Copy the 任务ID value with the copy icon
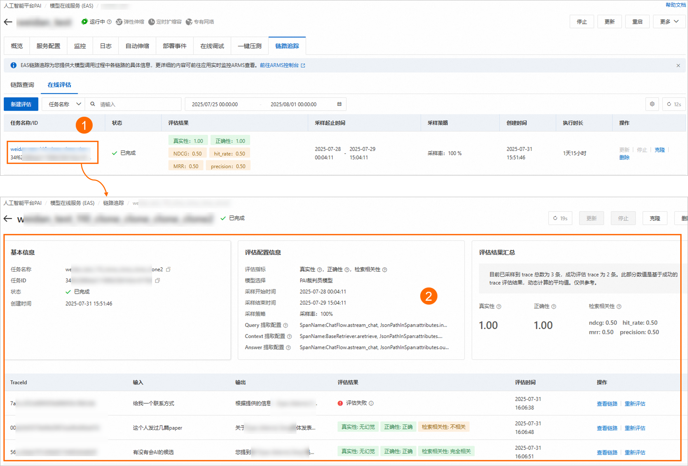Viewport: 688px width, 466px height. (x=158, y=281)
